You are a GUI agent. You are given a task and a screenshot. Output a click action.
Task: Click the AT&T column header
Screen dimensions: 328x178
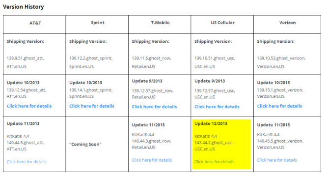[x=35, y=23]
